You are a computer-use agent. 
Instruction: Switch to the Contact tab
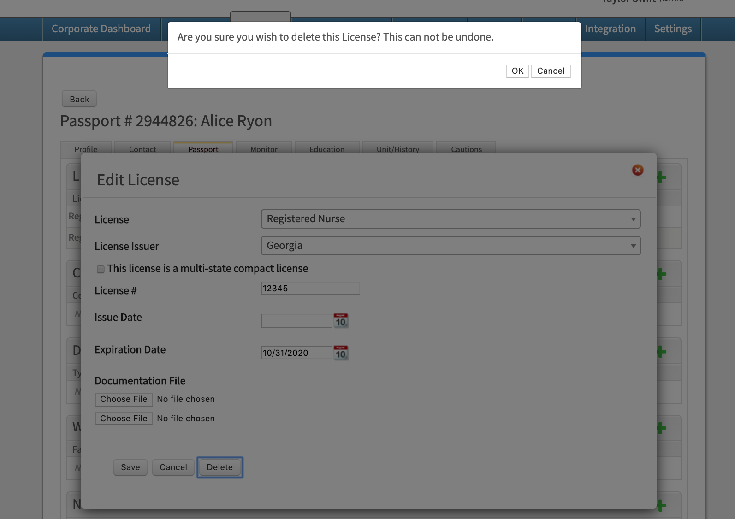point(142,148)
